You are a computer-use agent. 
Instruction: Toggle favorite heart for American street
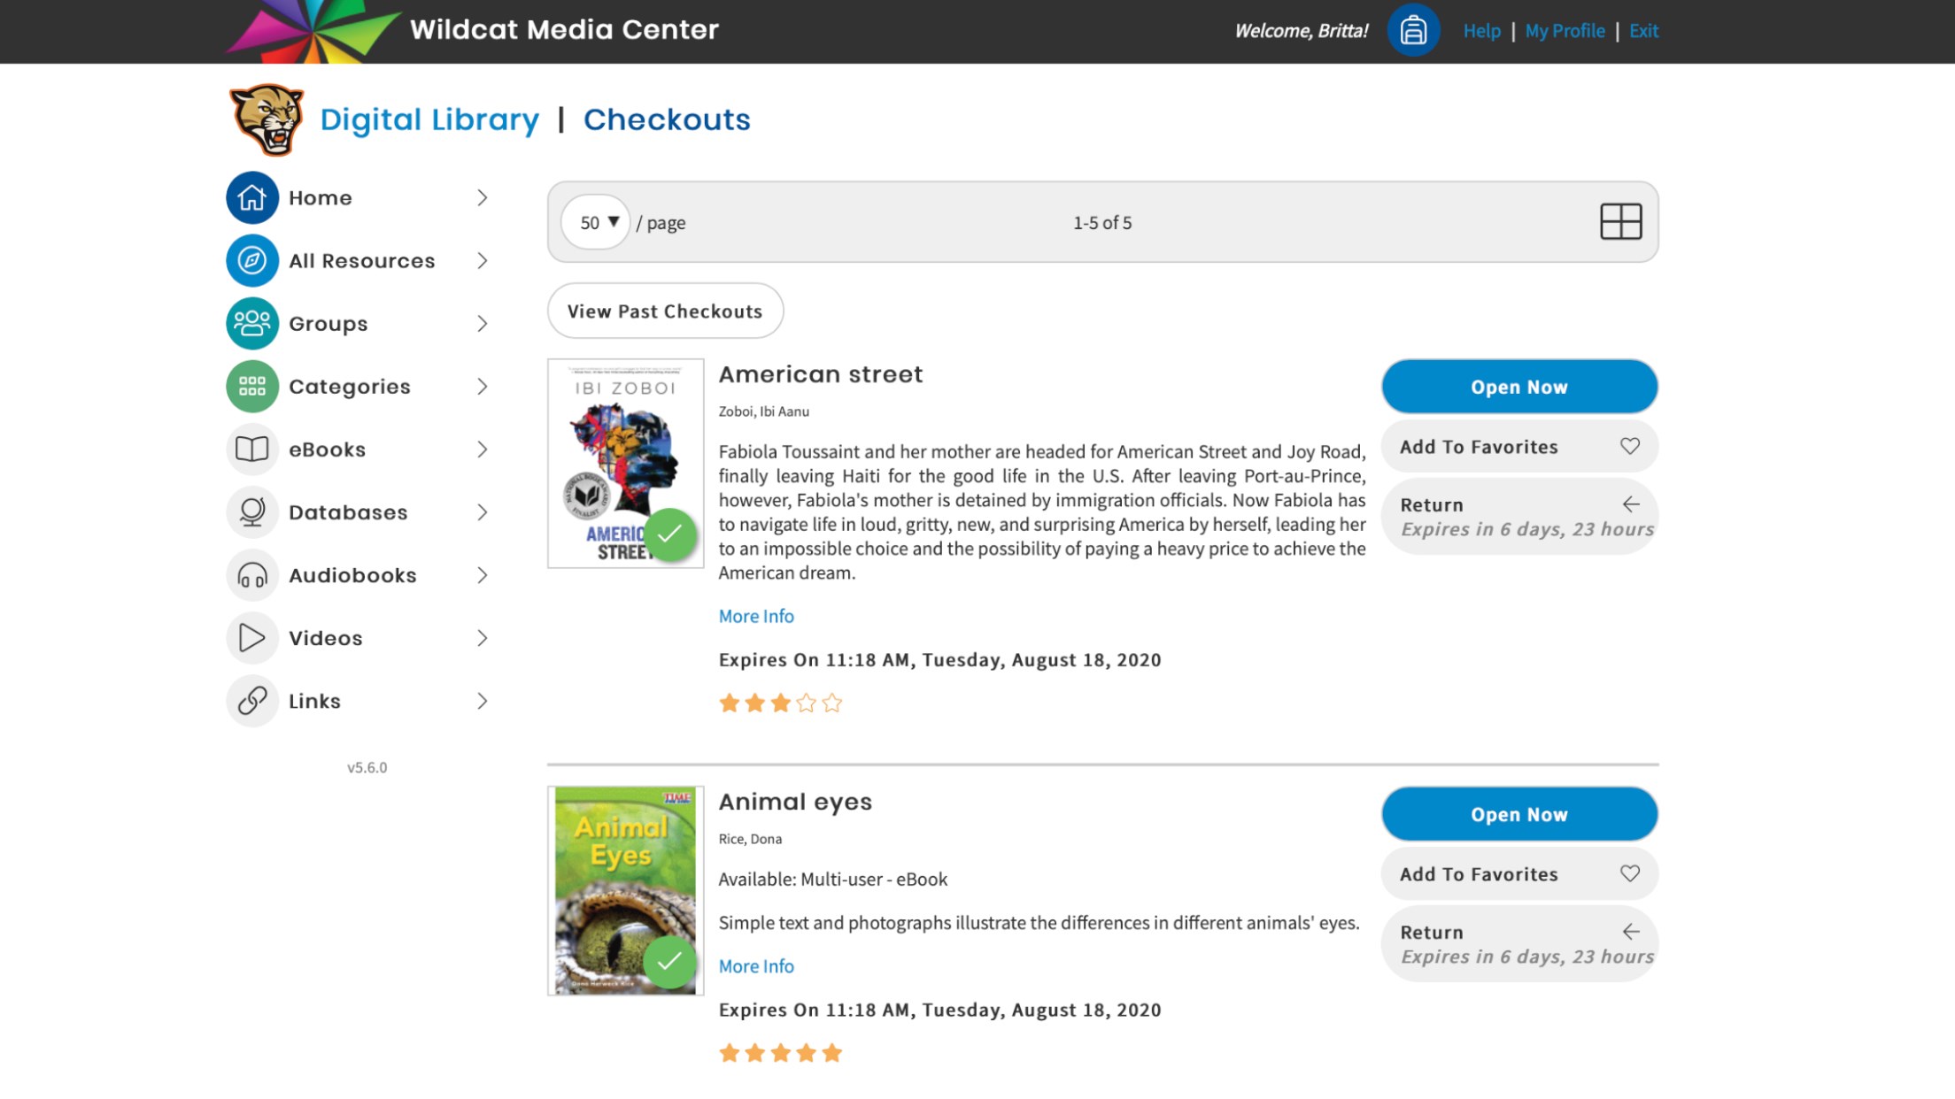1629,447
